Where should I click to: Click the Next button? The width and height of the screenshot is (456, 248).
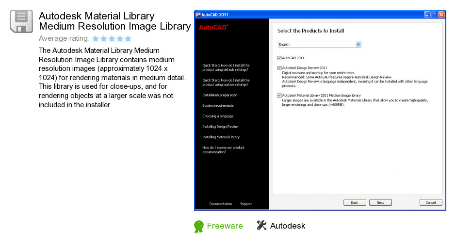point(380,202)
